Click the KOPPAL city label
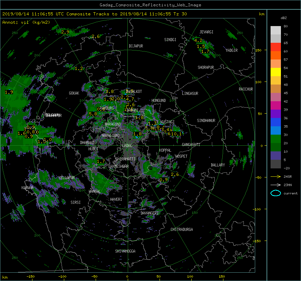The width and height of the screenshot is (301, 281). pos(165,150)
